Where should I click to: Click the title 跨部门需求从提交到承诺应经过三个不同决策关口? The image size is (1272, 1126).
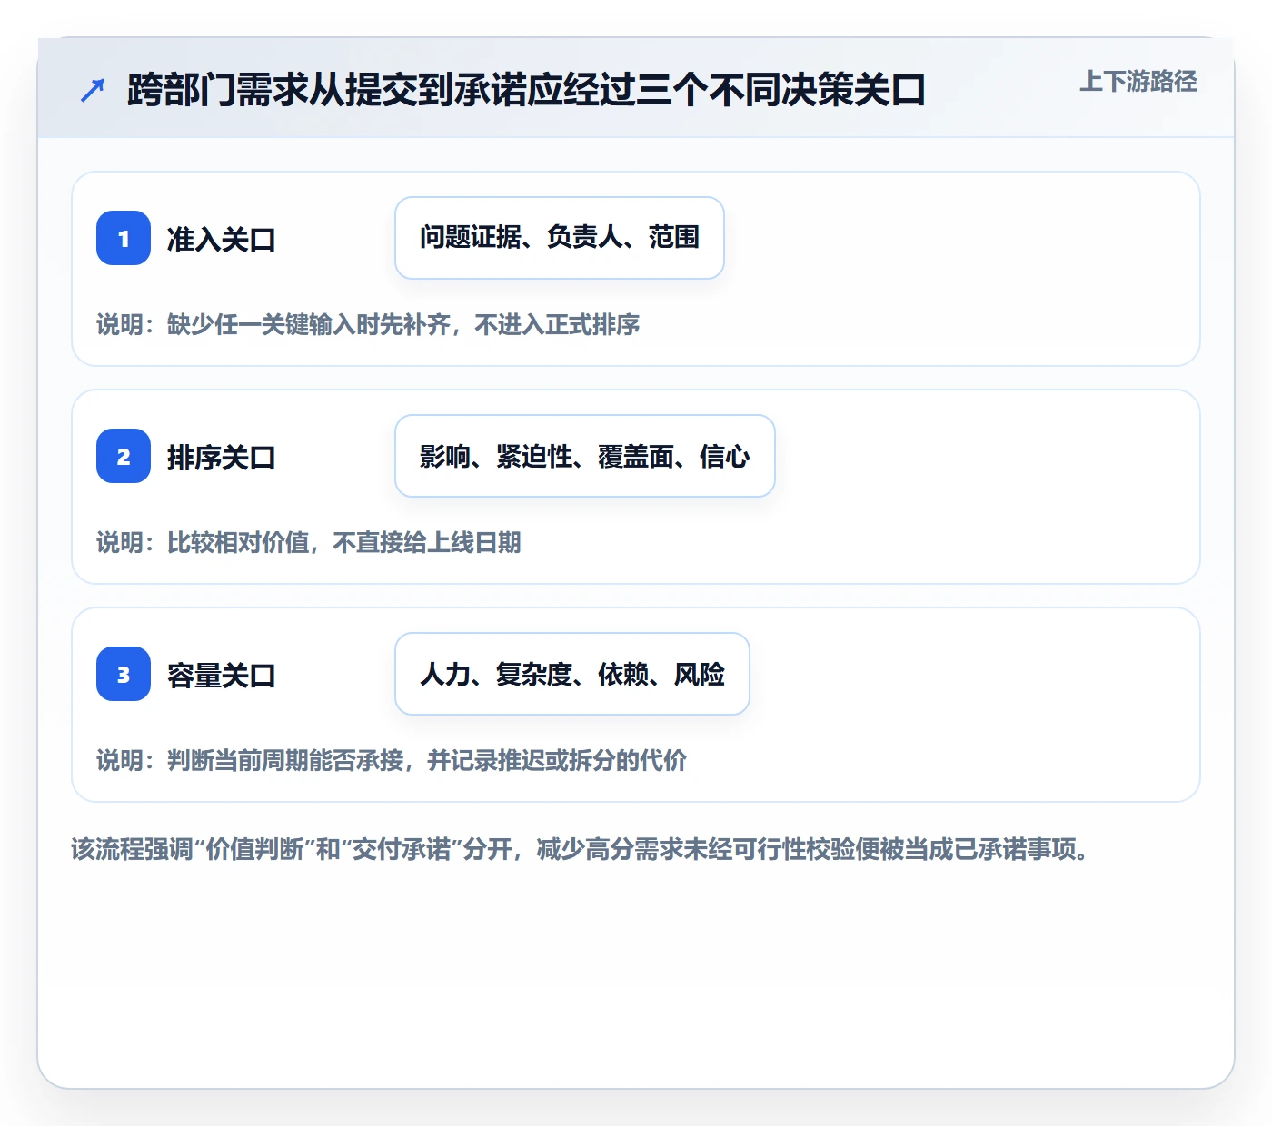pos(526,90)
